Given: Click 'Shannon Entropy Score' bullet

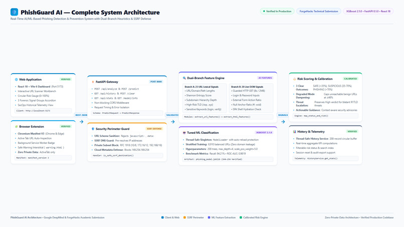Looking at the screenshot, I should tap(198, 96).
